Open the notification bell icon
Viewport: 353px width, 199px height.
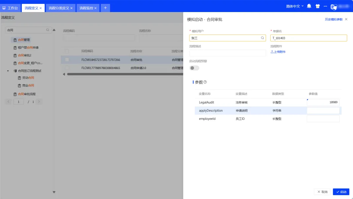309,6
